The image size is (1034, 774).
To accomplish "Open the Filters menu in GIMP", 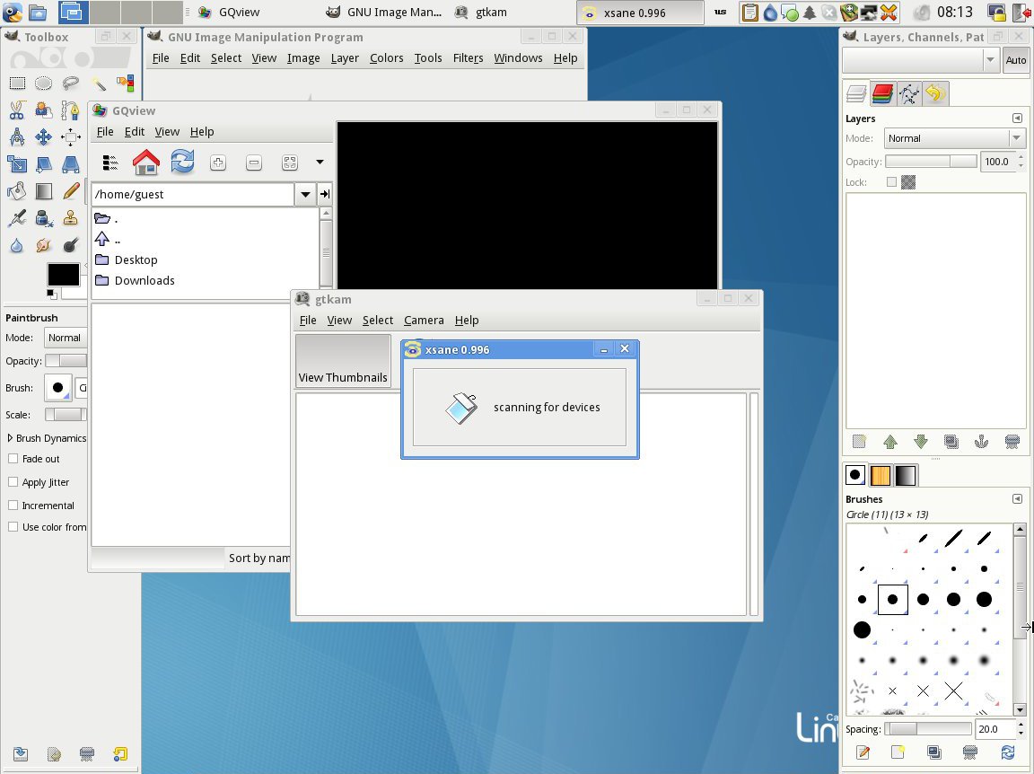I will (x=468, y=57).
